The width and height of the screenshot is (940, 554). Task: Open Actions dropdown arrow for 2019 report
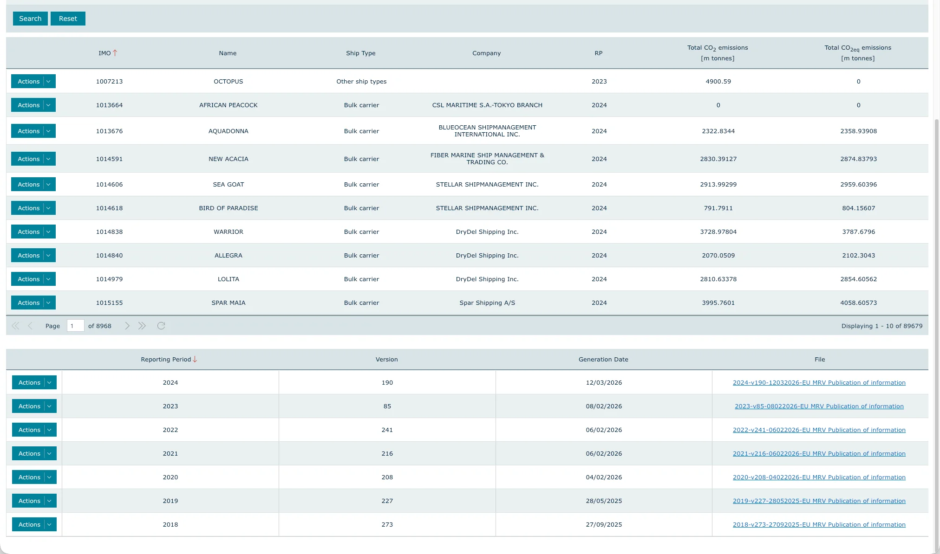[x=50, y=501]
